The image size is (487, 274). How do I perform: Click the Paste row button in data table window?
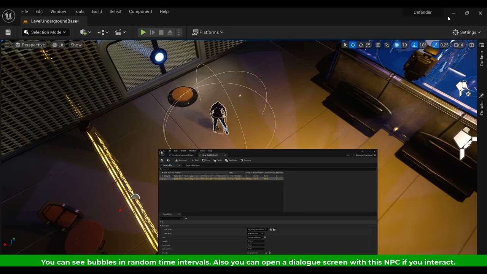coord(218,160)
